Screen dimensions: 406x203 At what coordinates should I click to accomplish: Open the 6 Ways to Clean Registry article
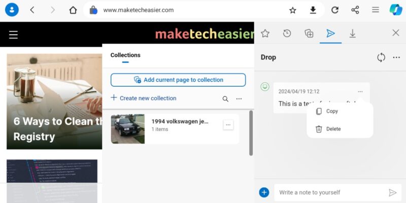(54, 101)
